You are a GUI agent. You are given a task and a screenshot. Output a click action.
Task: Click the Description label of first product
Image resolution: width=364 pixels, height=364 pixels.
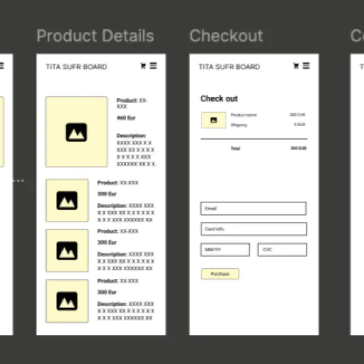(x=132, y=135)
